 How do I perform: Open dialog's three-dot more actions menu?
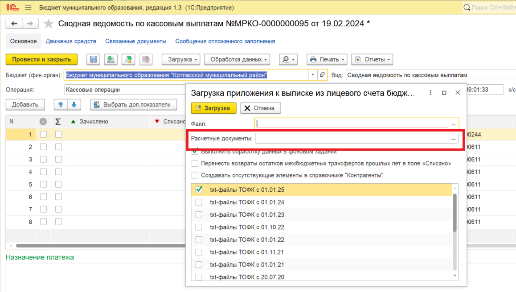(430, 93)
